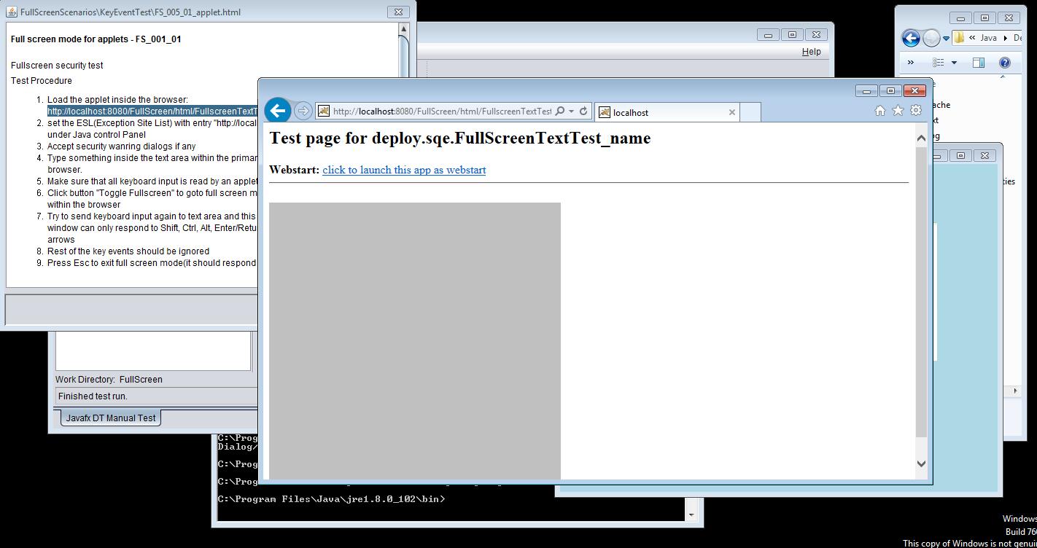Switch to Javafx DT Manual Test tab
This screenshot has width=1037, height=548.
pos(111,418)
